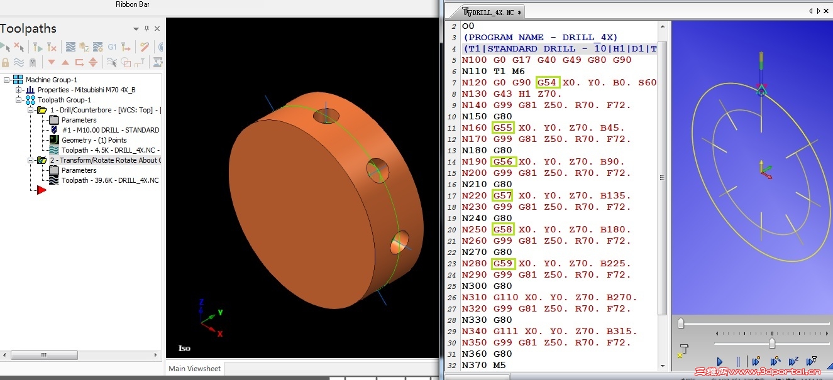Click right arrow of tick ruler
The image size is (833, 380).
pyautogui.click(x=828, y=334)
